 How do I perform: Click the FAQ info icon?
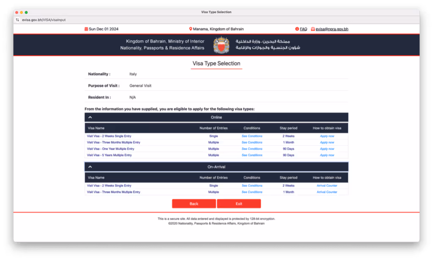click(x=297, y=29)
